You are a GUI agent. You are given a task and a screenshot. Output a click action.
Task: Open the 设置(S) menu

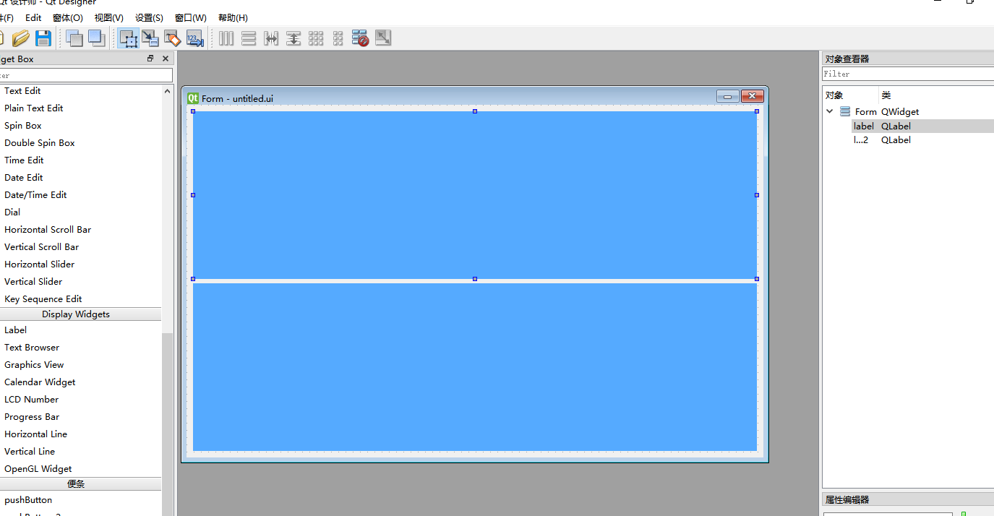point(149,17)
